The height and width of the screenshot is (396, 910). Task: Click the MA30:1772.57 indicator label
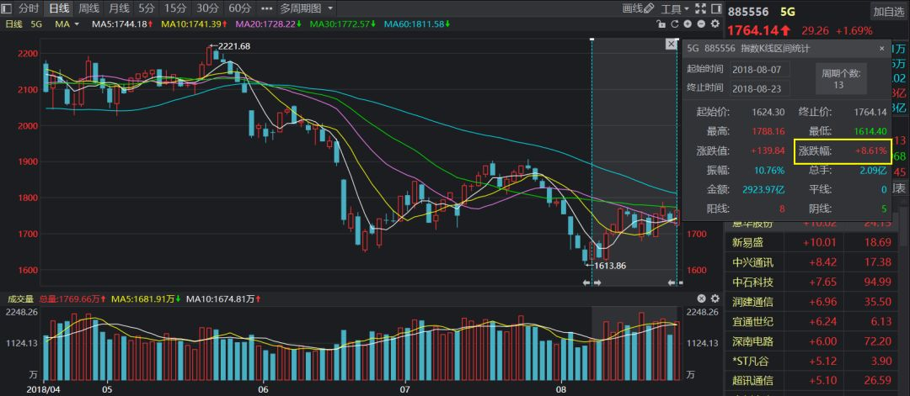[x=343, y=24]
